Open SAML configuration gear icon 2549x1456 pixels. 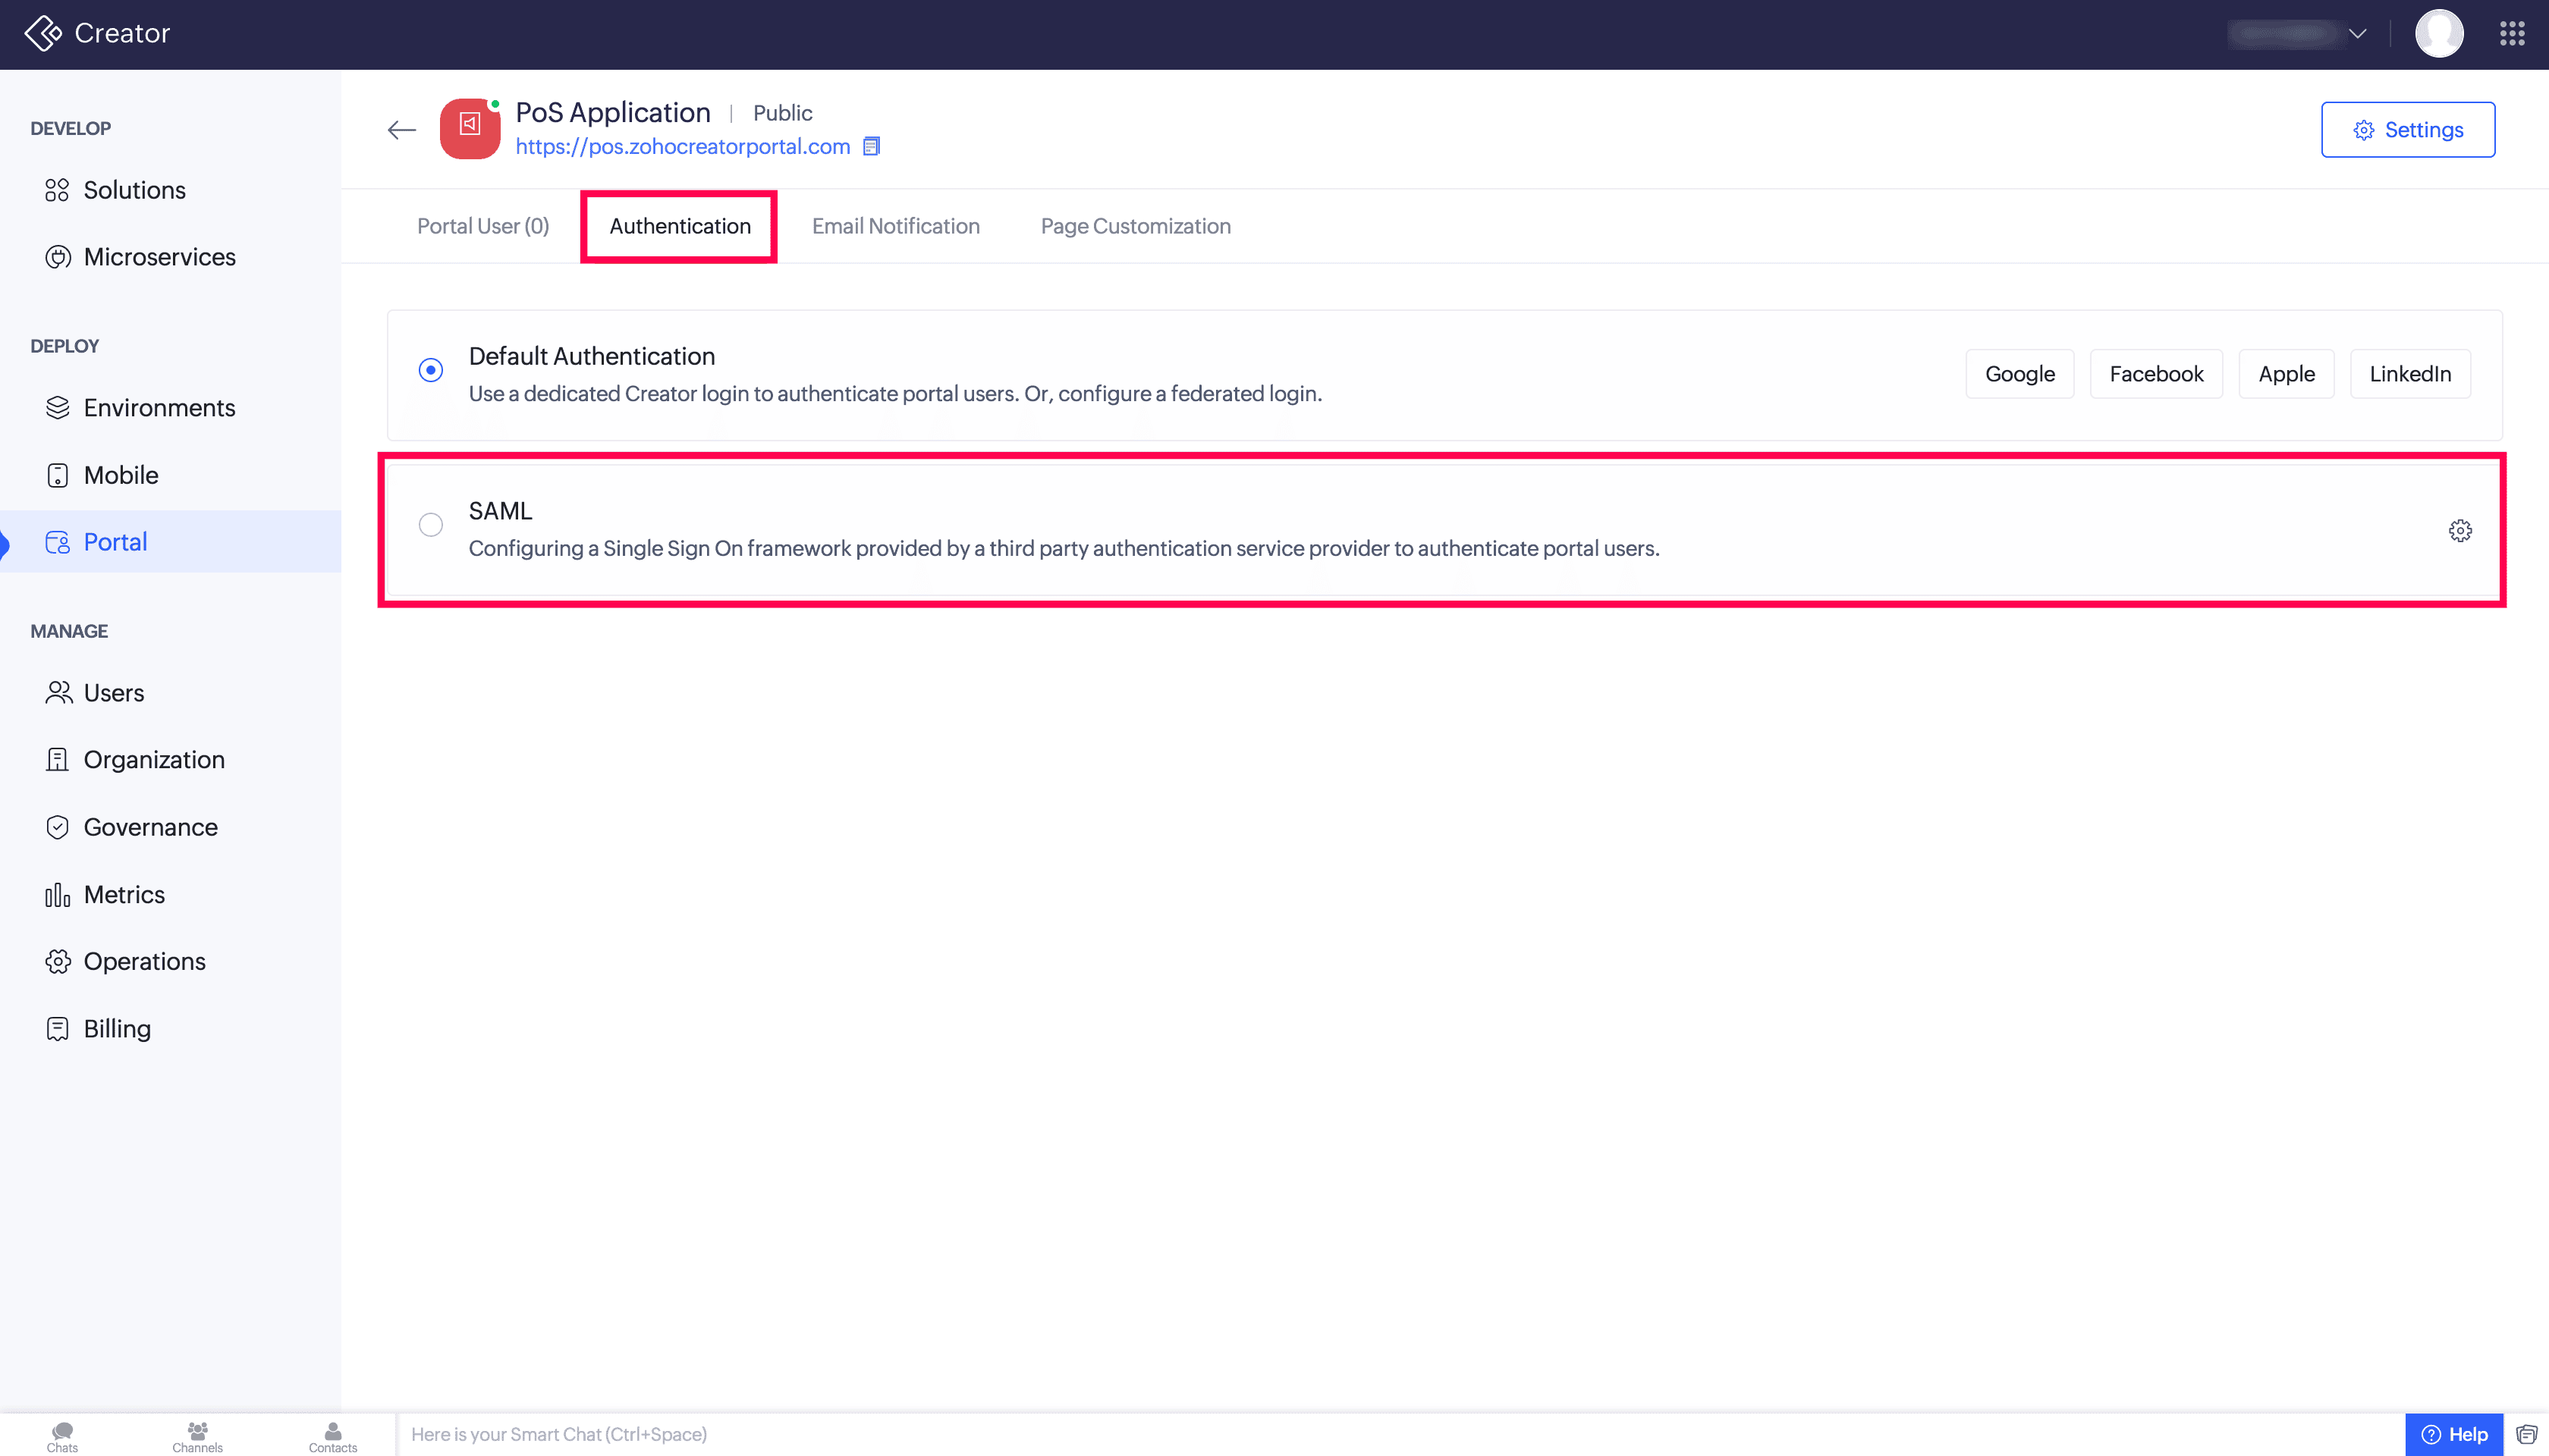point(2460,530)
